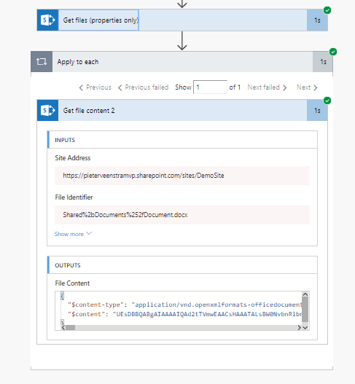355x384 pixels.
Task: Click the INPUTS section header
Action: tap(182, 140)
